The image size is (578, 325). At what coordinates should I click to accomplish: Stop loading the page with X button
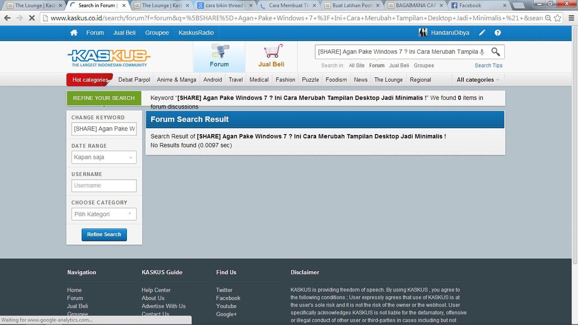33,18
